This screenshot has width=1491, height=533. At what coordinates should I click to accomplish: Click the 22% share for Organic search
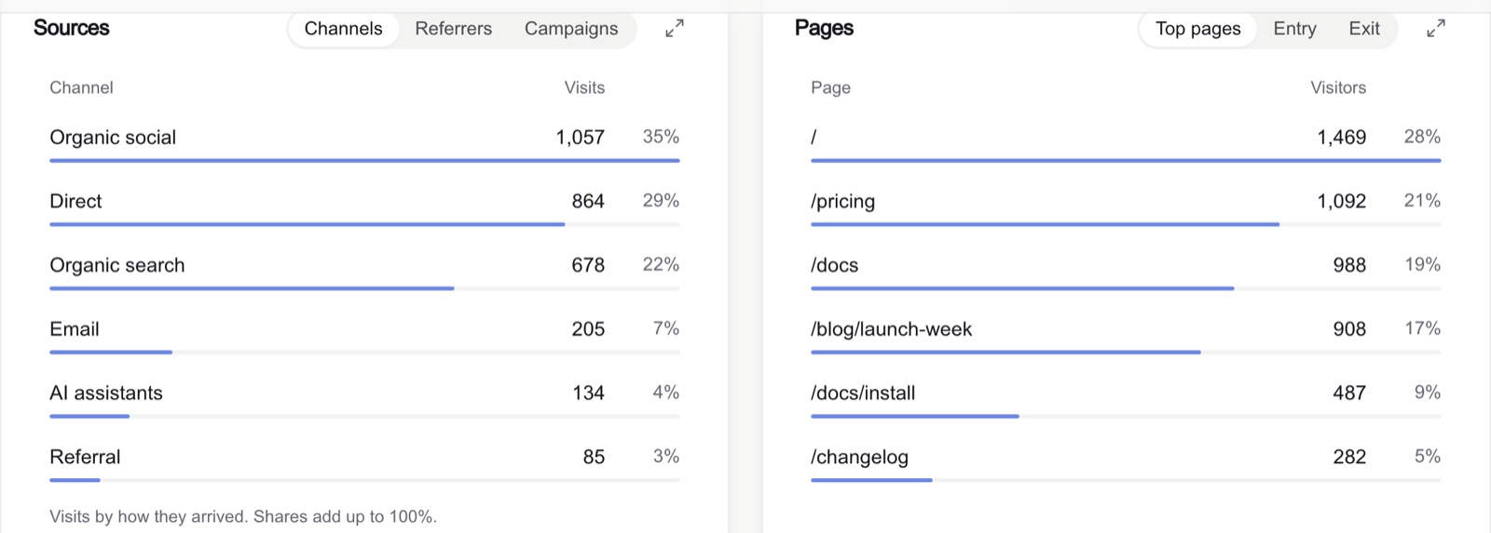[x=661, y=264]
